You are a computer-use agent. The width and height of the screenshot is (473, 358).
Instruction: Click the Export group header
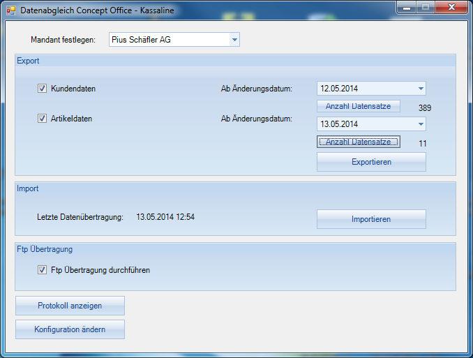[x=28, y=61]
